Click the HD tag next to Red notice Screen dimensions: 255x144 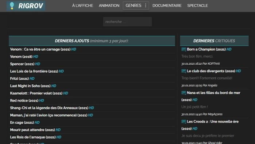42,100
